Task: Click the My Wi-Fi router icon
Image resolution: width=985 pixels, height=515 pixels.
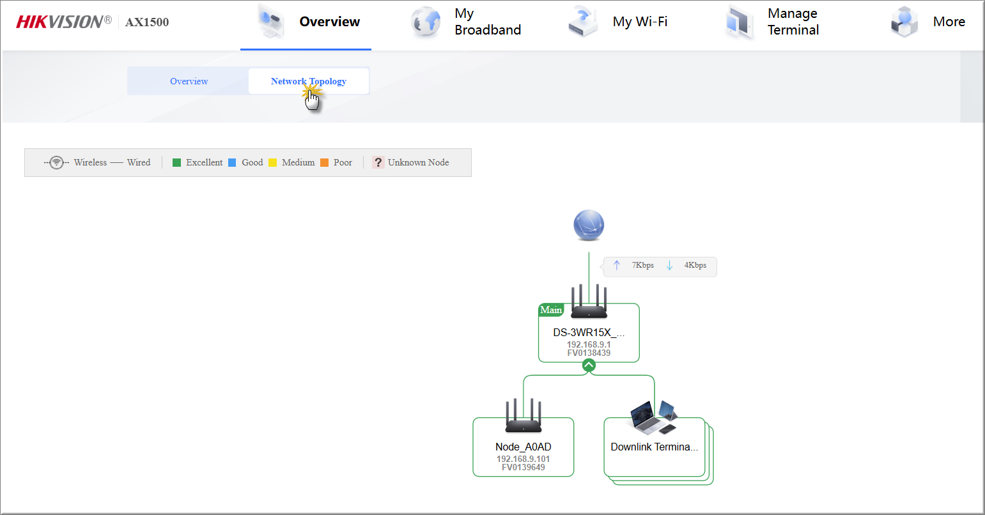Action: [583, 22]
